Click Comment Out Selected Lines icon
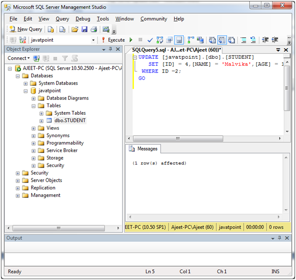 coord(244,40)
